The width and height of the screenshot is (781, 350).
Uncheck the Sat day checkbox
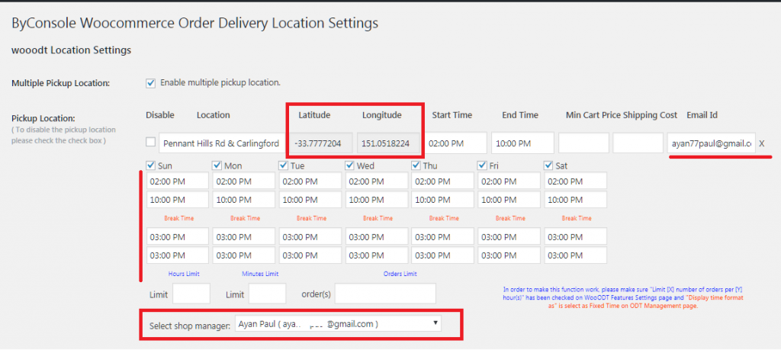(548, 165)
